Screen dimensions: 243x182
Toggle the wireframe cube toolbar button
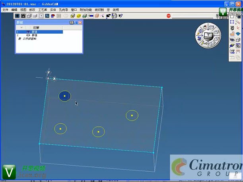click(29, 16)
